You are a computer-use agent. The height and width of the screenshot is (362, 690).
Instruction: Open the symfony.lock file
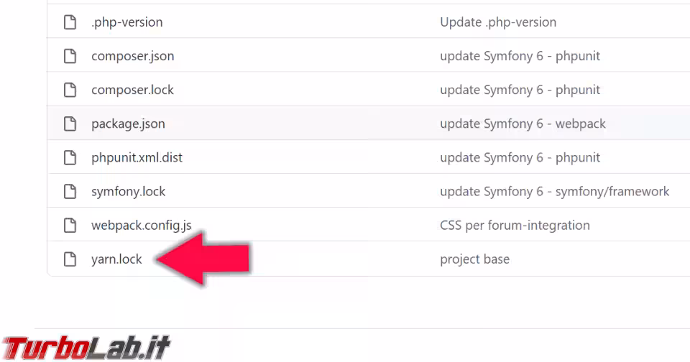tap(128, 192)
